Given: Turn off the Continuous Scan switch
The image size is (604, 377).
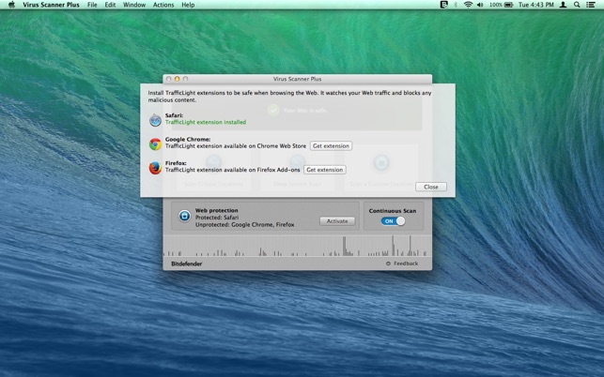Looking at the screenshot, I should pyautogui.click(x=393, y=221).
